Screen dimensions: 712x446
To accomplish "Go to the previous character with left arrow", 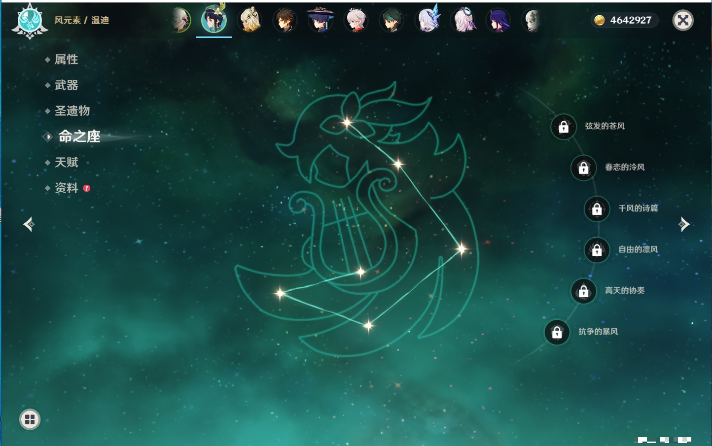I will (x=29, y=224).
